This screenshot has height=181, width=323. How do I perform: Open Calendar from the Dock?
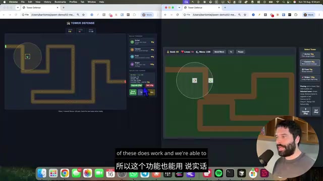(111, 173)
